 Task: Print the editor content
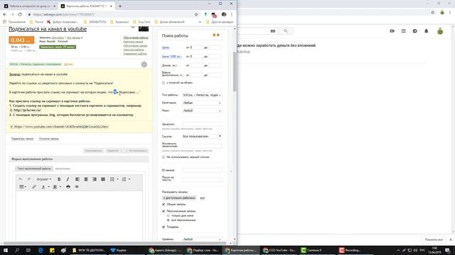[68, 187]
